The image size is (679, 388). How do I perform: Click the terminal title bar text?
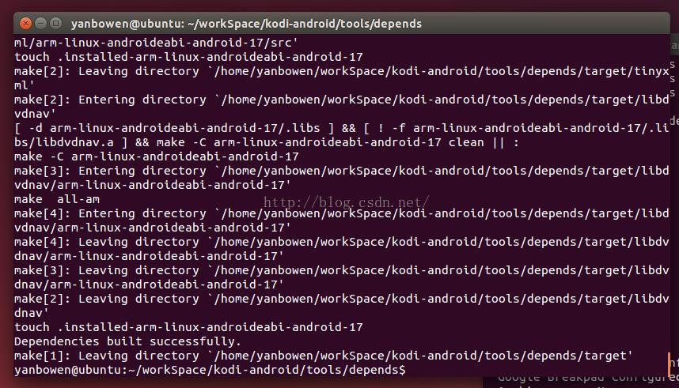tap(246, 24)
